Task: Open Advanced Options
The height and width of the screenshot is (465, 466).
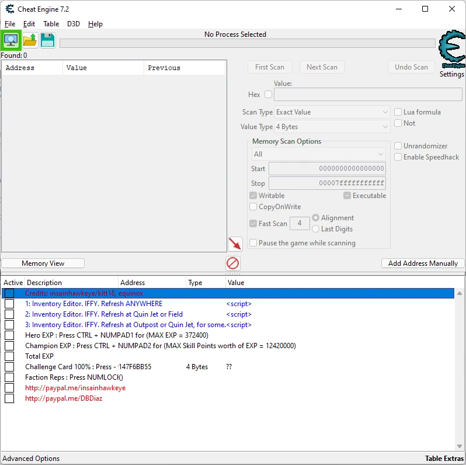Action: pos(31,459)
